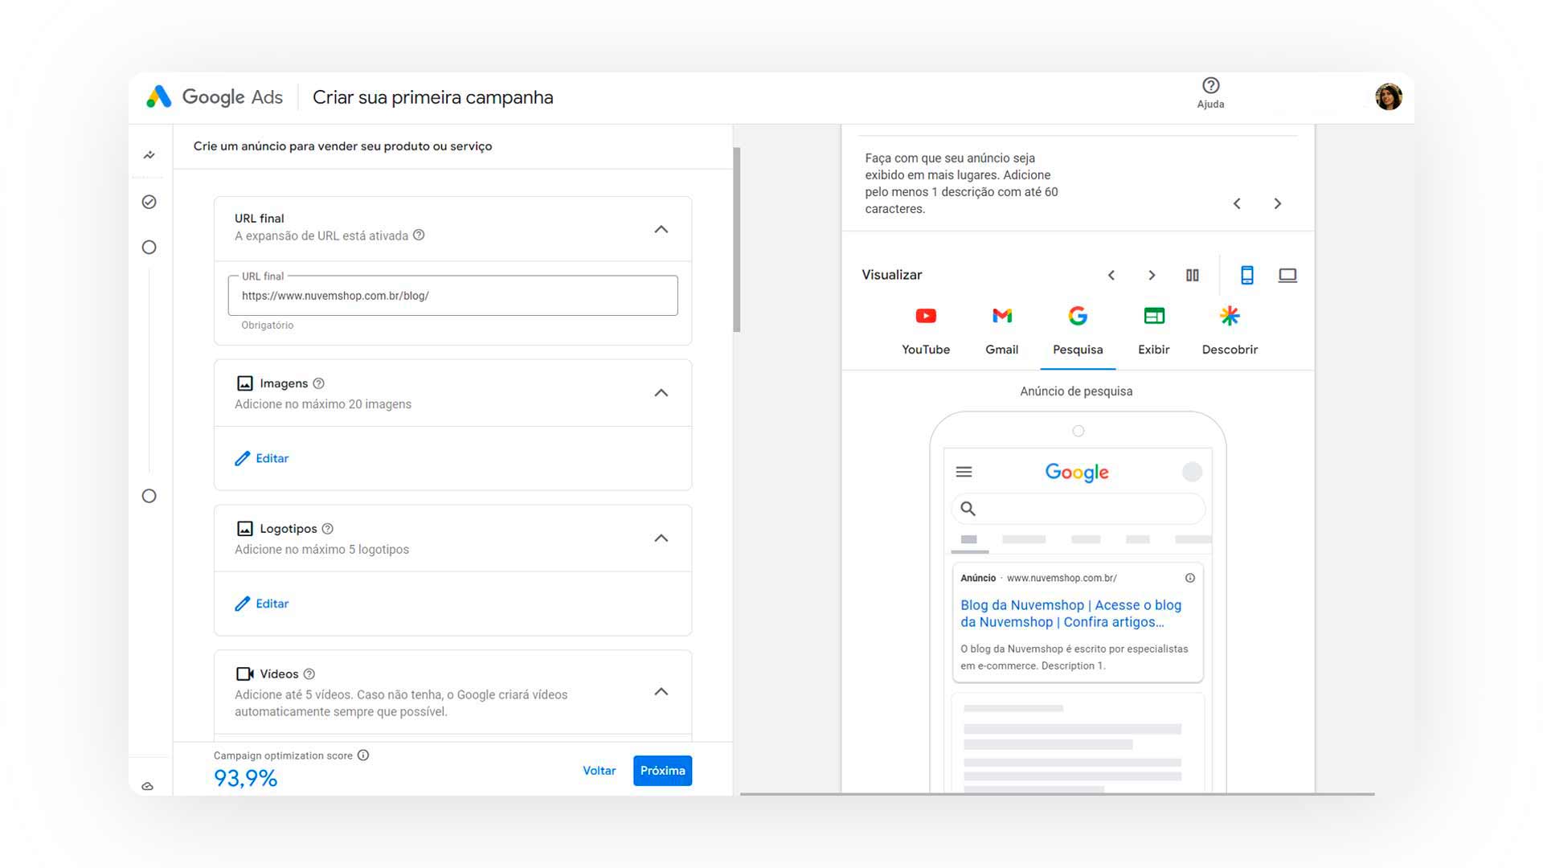Screen dimensions: 1543x868
Task: Click the Ajuda help icon
Action: [x=1210, y=85]
